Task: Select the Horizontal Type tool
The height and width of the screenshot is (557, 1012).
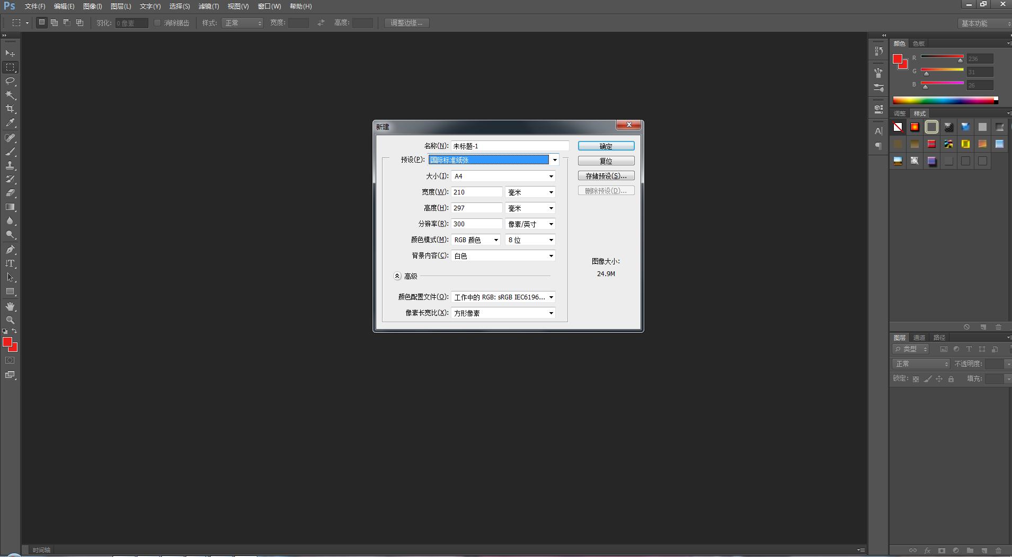Action: pyautogui.click(x=10, y=263)
